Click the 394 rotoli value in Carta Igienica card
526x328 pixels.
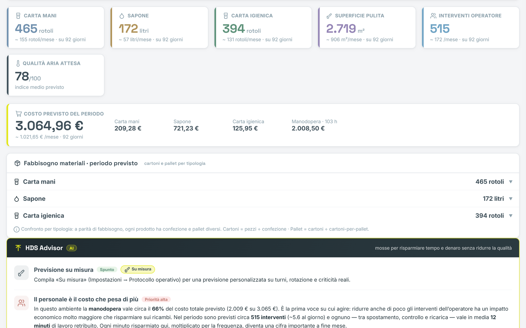coord(242,29)
